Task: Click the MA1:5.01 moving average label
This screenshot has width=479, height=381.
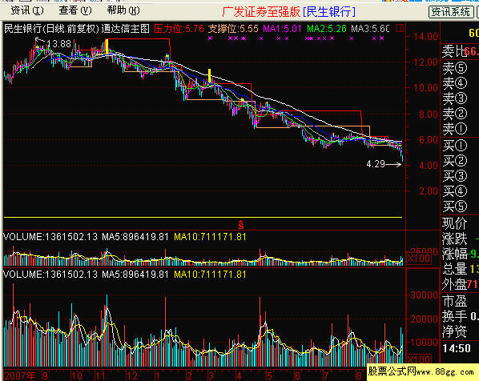Action: coord(282,29)
